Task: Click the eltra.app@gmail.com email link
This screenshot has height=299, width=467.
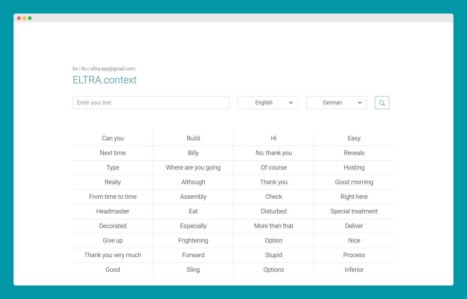Action: pyautogui.click(x=113, y=69)
